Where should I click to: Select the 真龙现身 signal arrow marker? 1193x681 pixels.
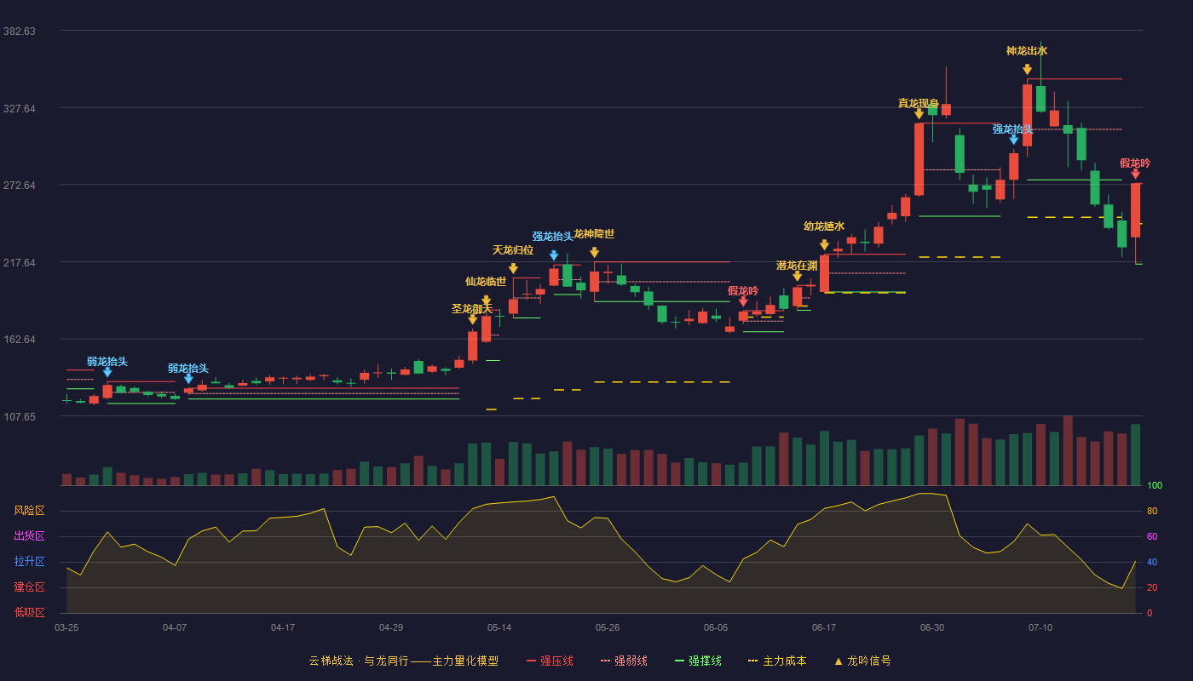click(919, 113)
